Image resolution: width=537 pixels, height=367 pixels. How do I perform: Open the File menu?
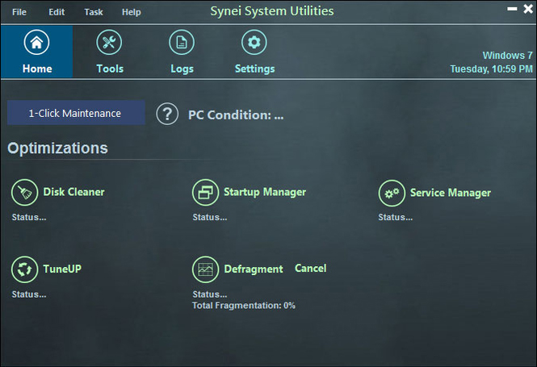coord(19,12)
